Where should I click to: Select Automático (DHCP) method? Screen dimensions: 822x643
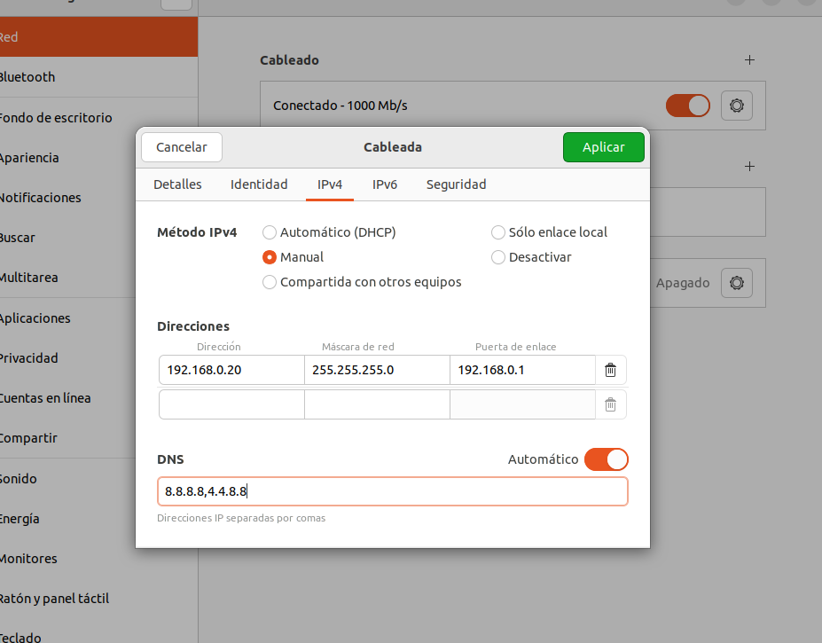(x=329, y=232)
